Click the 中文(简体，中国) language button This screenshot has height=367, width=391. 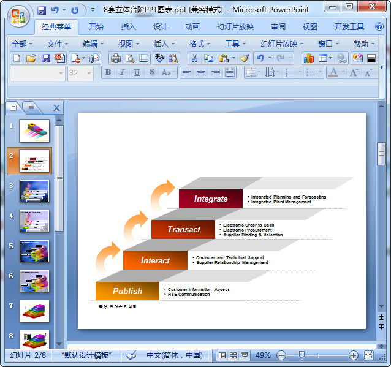tap(174, 355)
